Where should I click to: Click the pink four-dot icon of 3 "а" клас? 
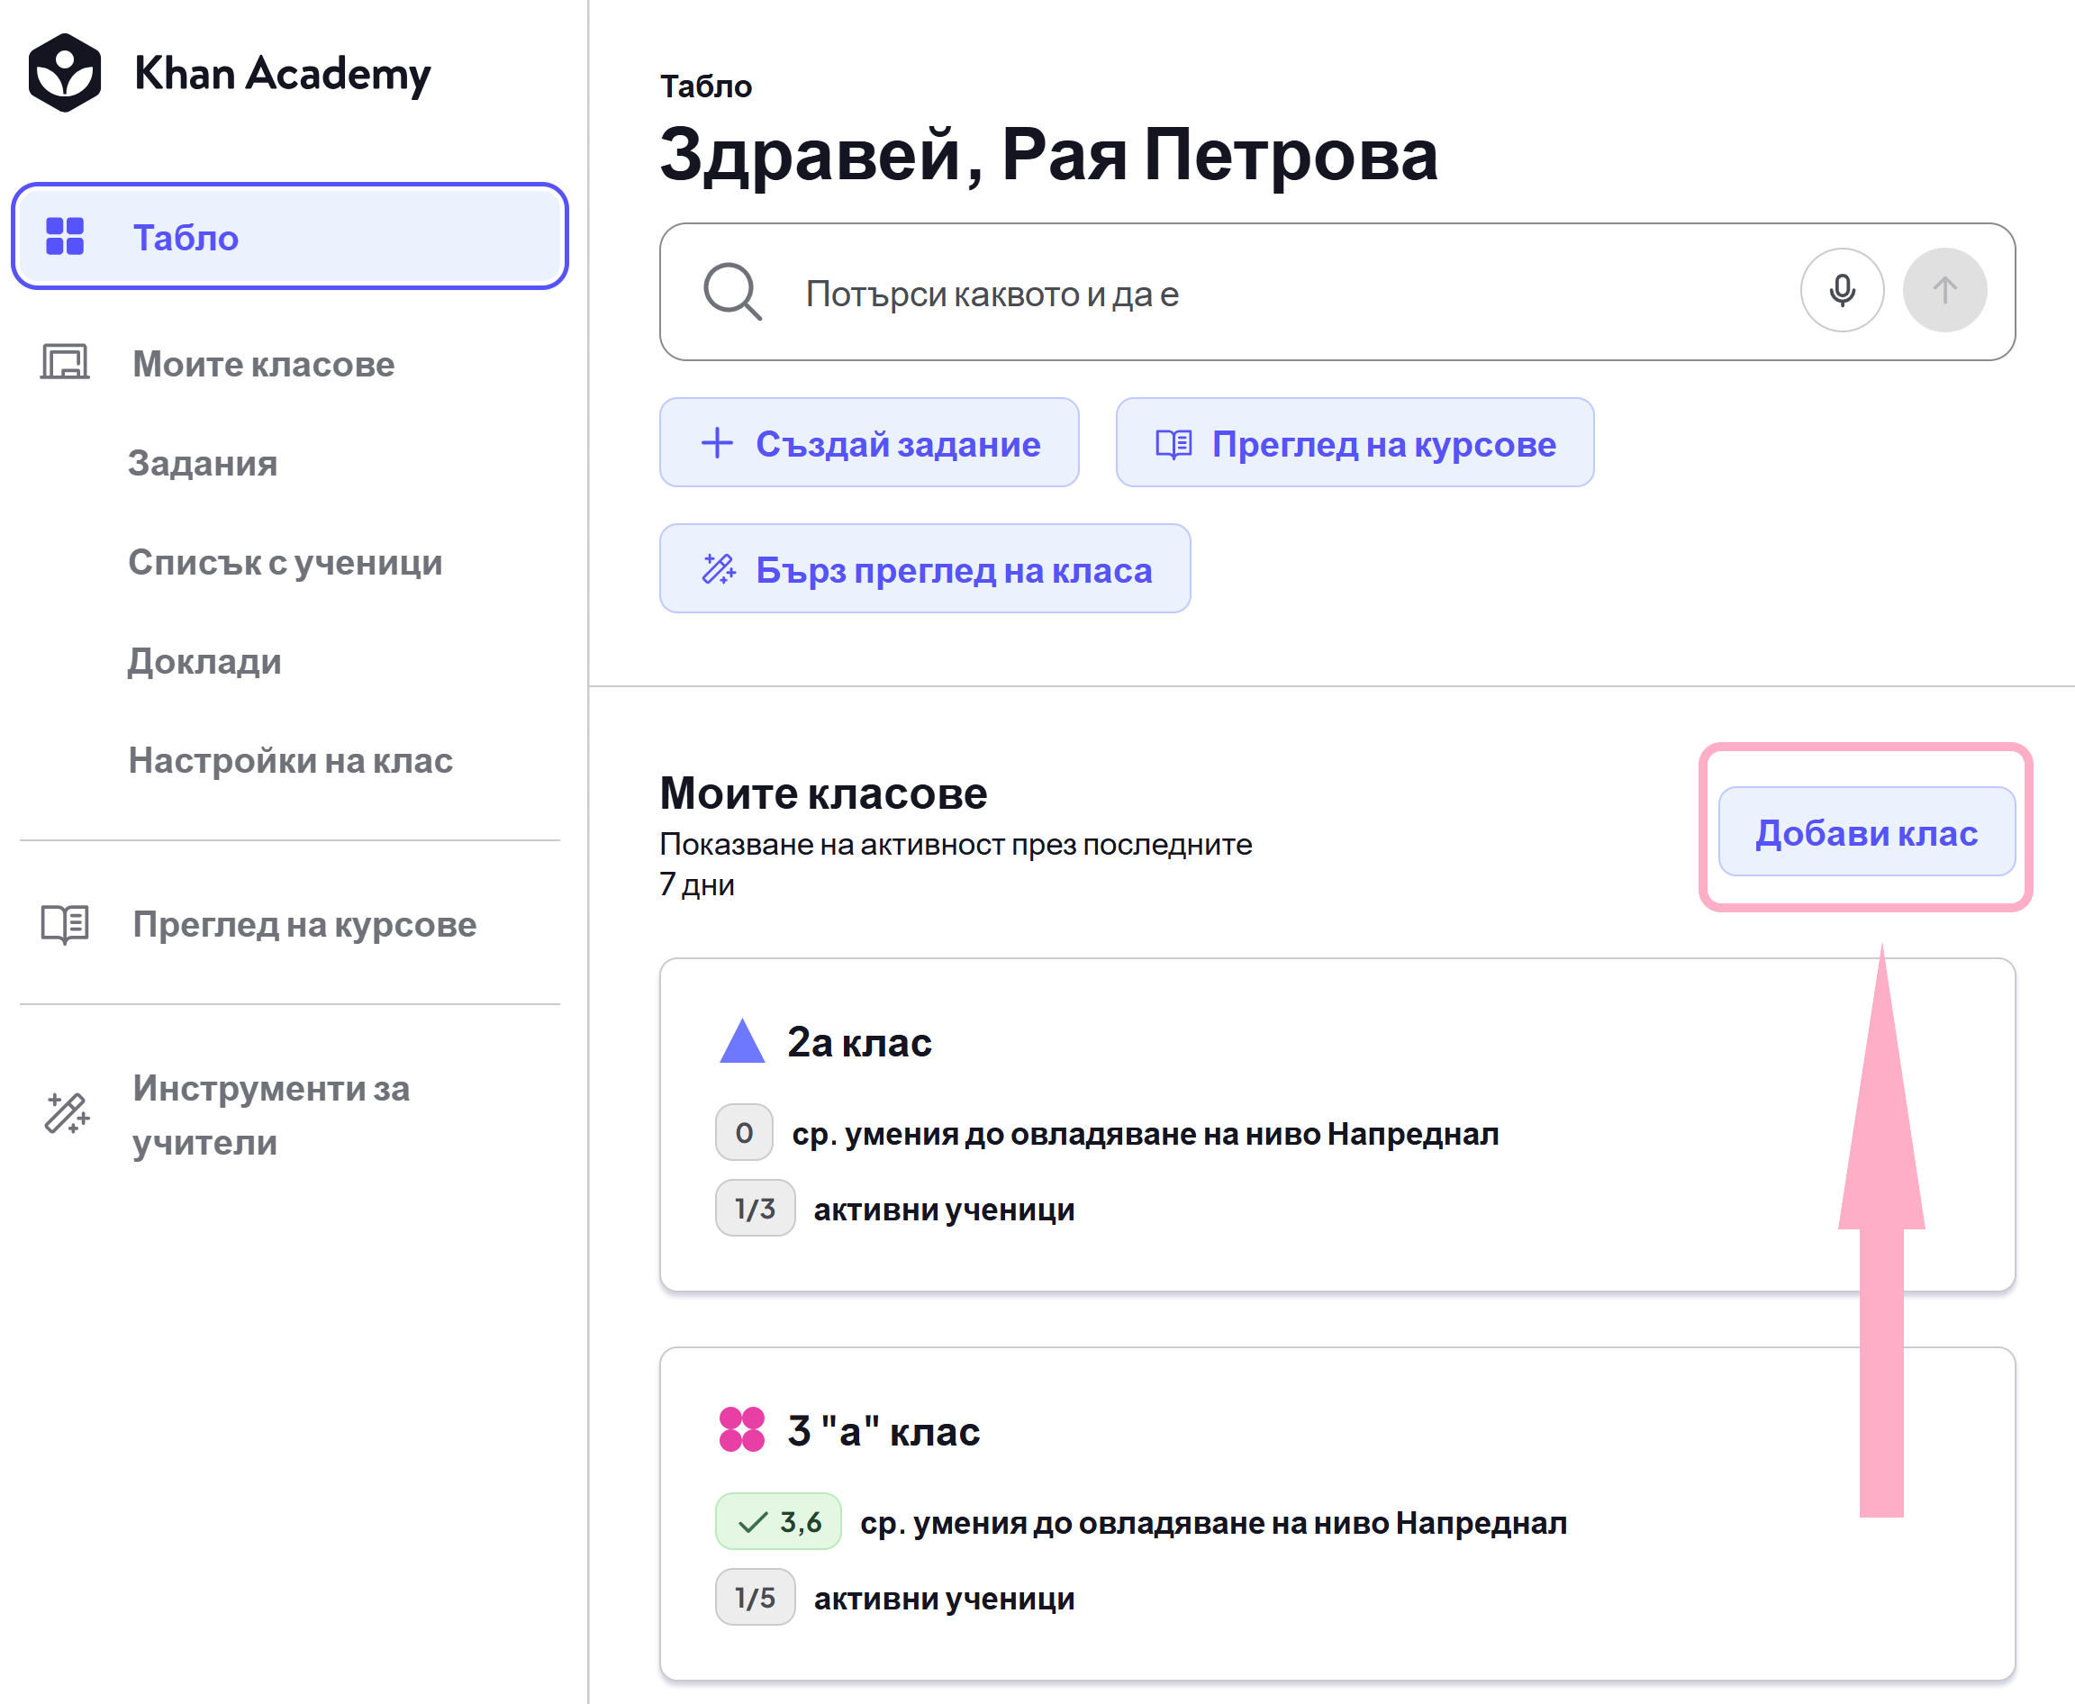742,1429
